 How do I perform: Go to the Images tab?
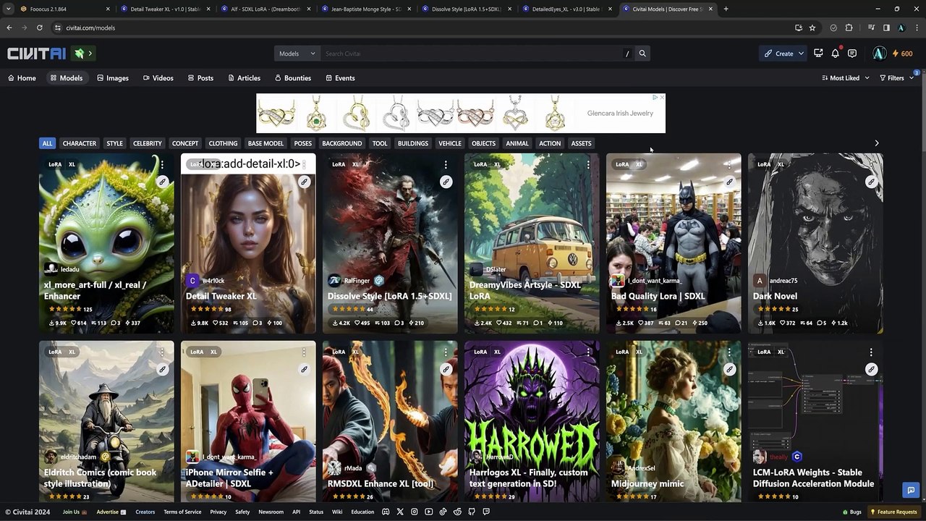(113, 78)
